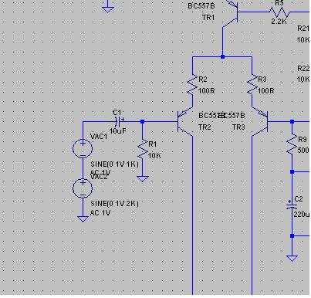Screen dimensions: 311x298
Task: Select the TR2 transistor symbol
Action: click(184, 121)
